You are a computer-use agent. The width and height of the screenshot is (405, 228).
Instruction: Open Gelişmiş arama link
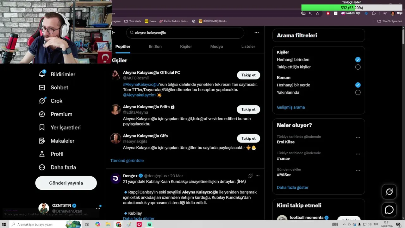tap(291, 107)
